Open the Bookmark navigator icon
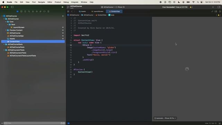This screenshot has width=222, height=125. click(x=25, y=11)
